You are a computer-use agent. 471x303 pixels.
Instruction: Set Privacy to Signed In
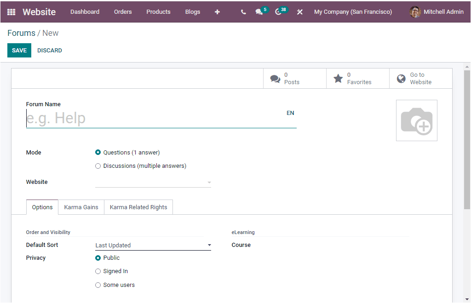click(x=98, y=271)
